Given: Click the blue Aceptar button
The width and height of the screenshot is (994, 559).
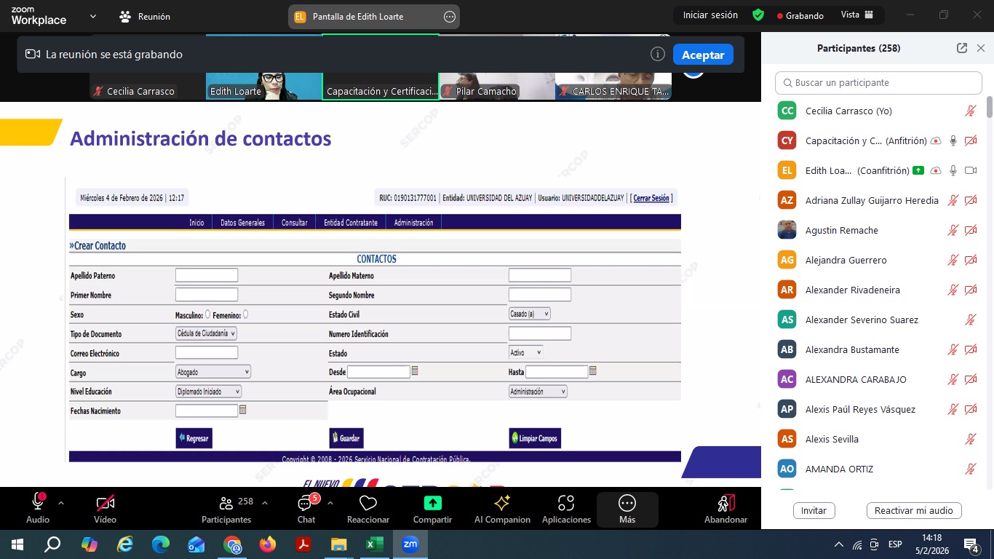Looking at the screenshot, I should [x=702, y=55].
